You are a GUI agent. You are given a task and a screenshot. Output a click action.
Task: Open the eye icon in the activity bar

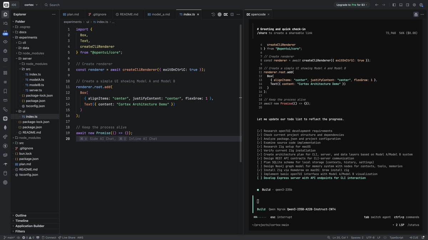5,42
